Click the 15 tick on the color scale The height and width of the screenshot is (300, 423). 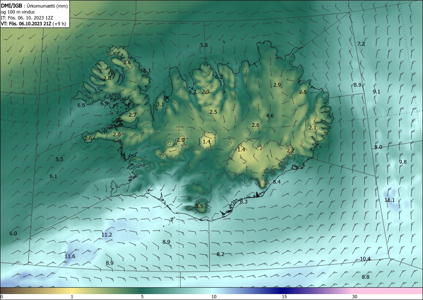tap(284, 297)
